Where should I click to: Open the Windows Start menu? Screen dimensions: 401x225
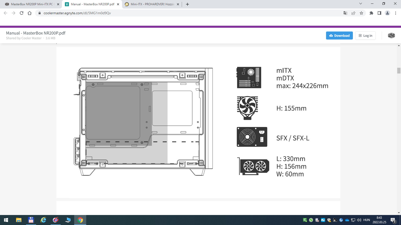6,220
